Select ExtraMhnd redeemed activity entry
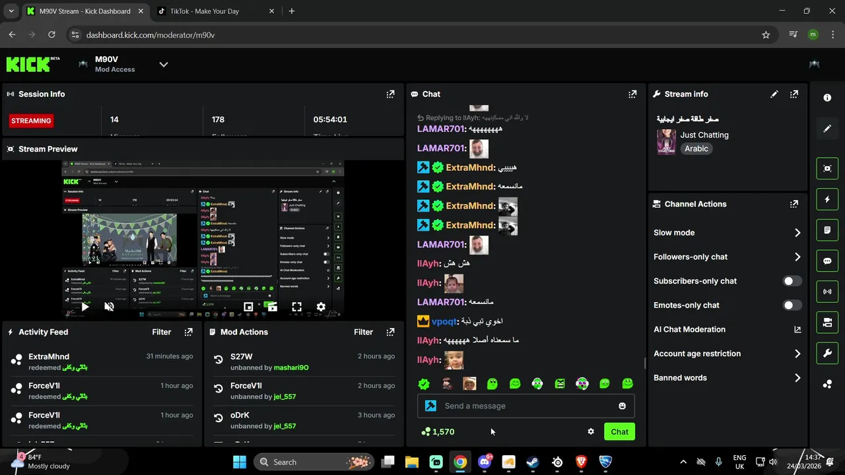 102,362
